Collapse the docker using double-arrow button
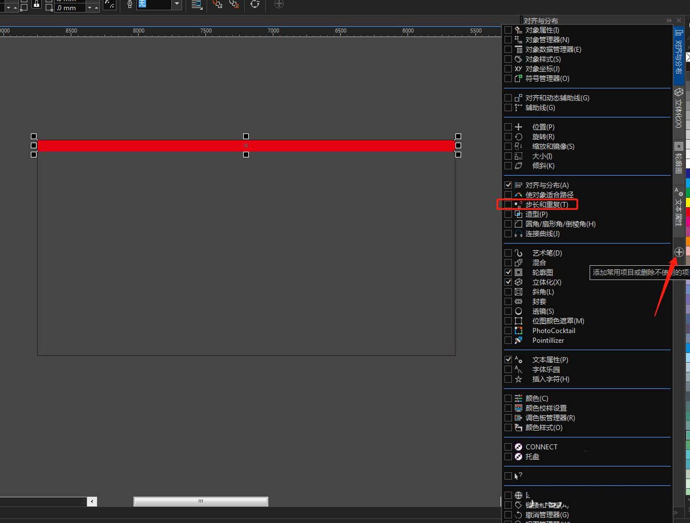690x523 pixels. tap(669, 21)
